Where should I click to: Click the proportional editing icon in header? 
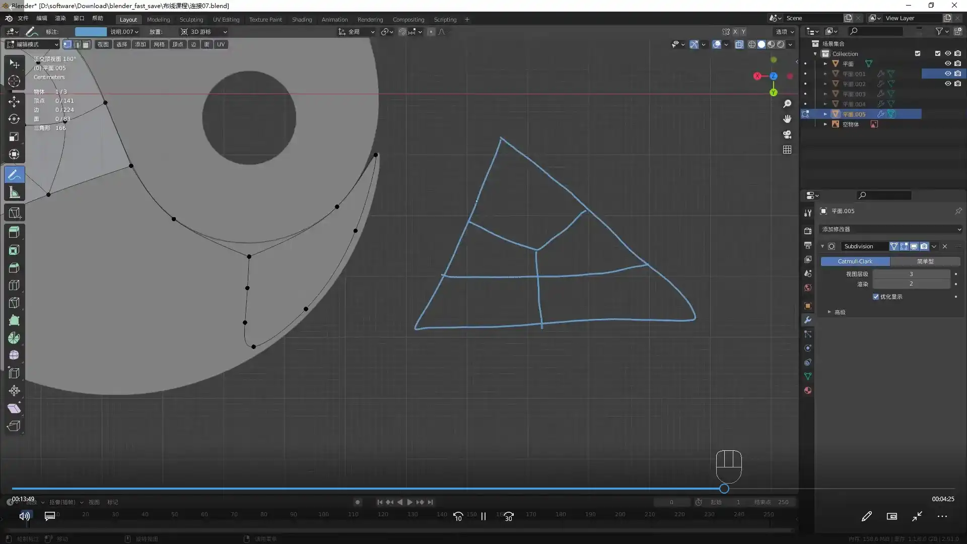(431, 32)
